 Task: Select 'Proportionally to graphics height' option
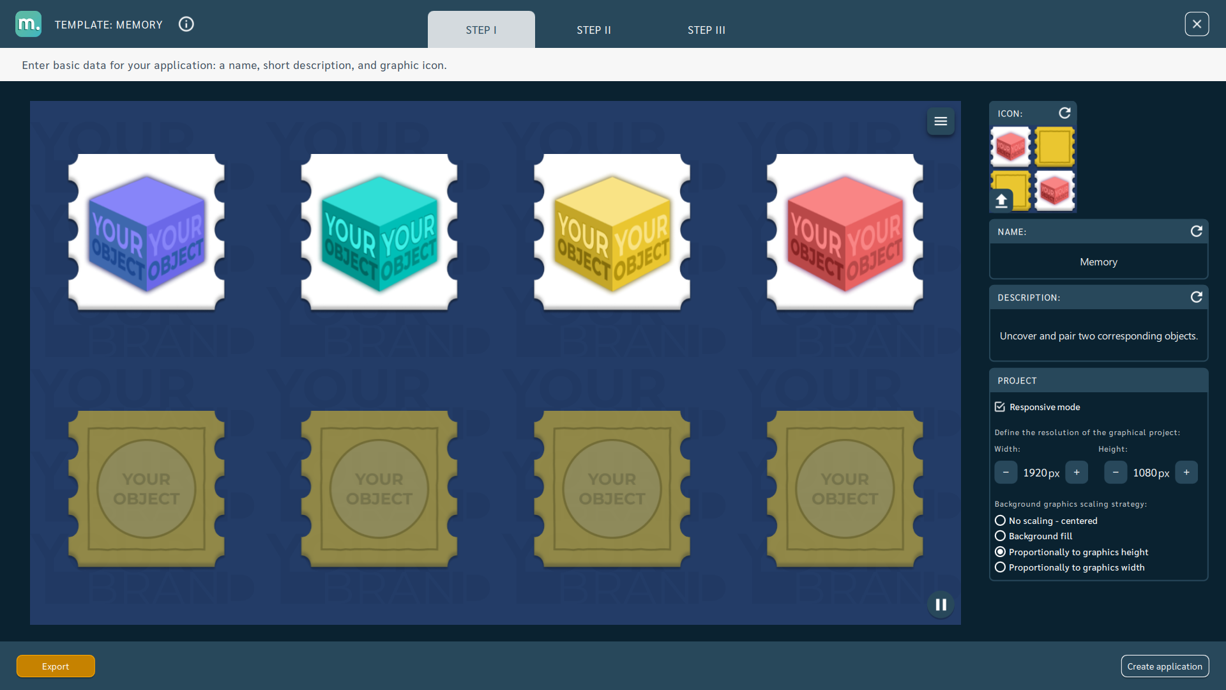click(x=1000, y=552)
